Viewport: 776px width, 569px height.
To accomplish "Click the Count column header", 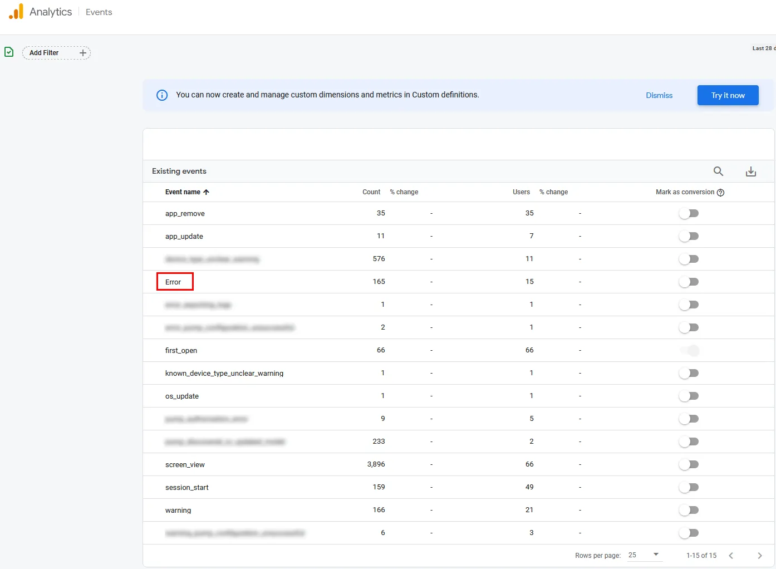I will coord(371,192).
